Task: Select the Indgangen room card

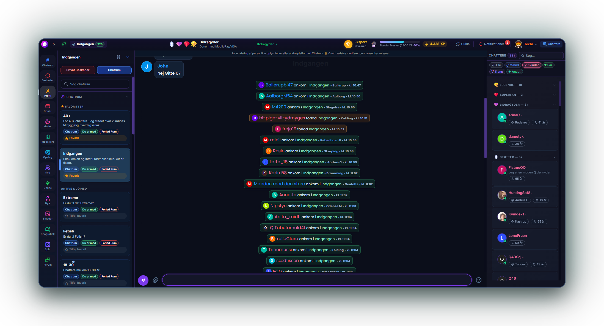Action: click(95, 165)
